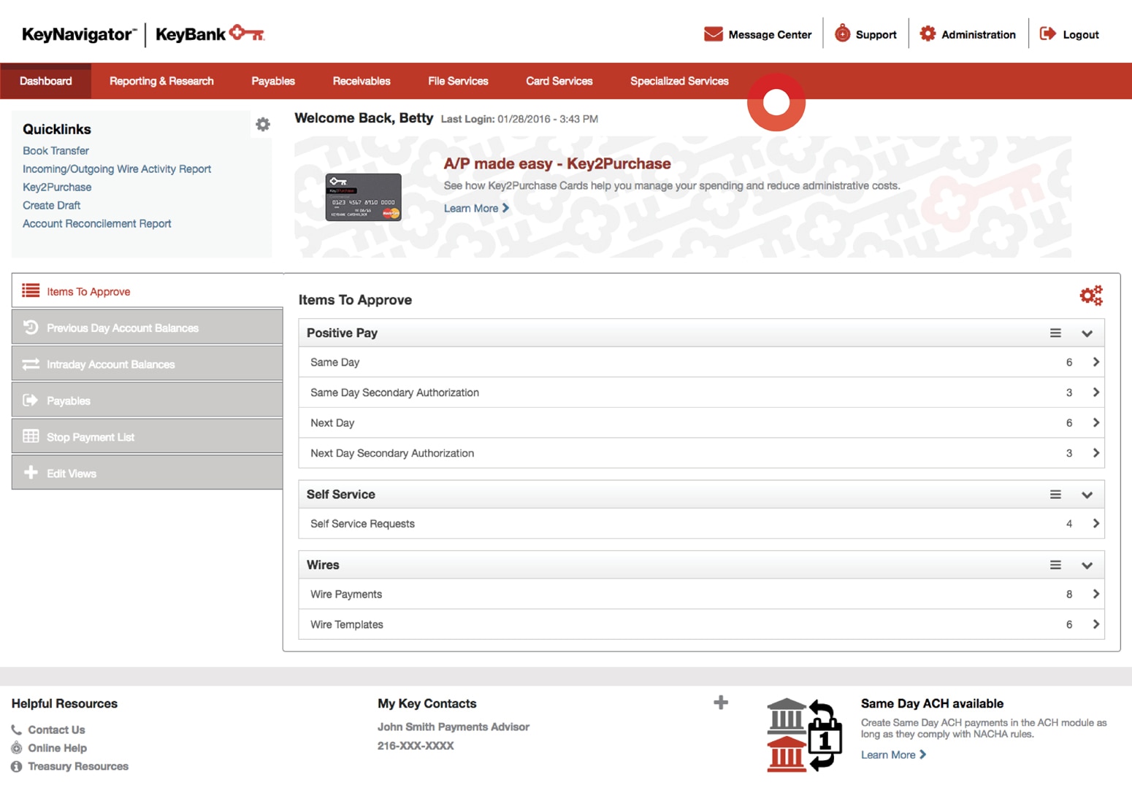Click the Same Day row label
Image resolution: width=1132 pixels, height=793 pixels.
click(x=334, y=362)
